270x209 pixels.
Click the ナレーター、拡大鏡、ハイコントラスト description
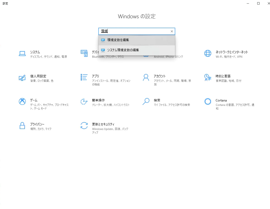111,105
